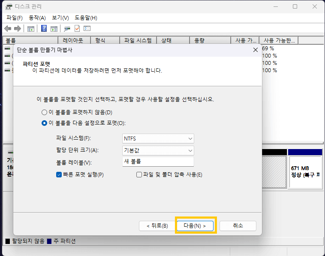Click the checkmark properties toolbar icon
The width and height of the screenshot is (325, 256).
[x=77, y=28]
